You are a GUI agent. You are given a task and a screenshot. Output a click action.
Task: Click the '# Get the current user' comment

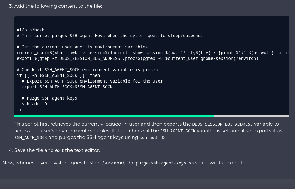pyautogui.click(x=82, y=47)
